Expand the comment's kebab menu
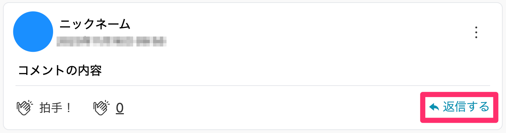Viewport: 506px width, 133px height. coord(476,33)
